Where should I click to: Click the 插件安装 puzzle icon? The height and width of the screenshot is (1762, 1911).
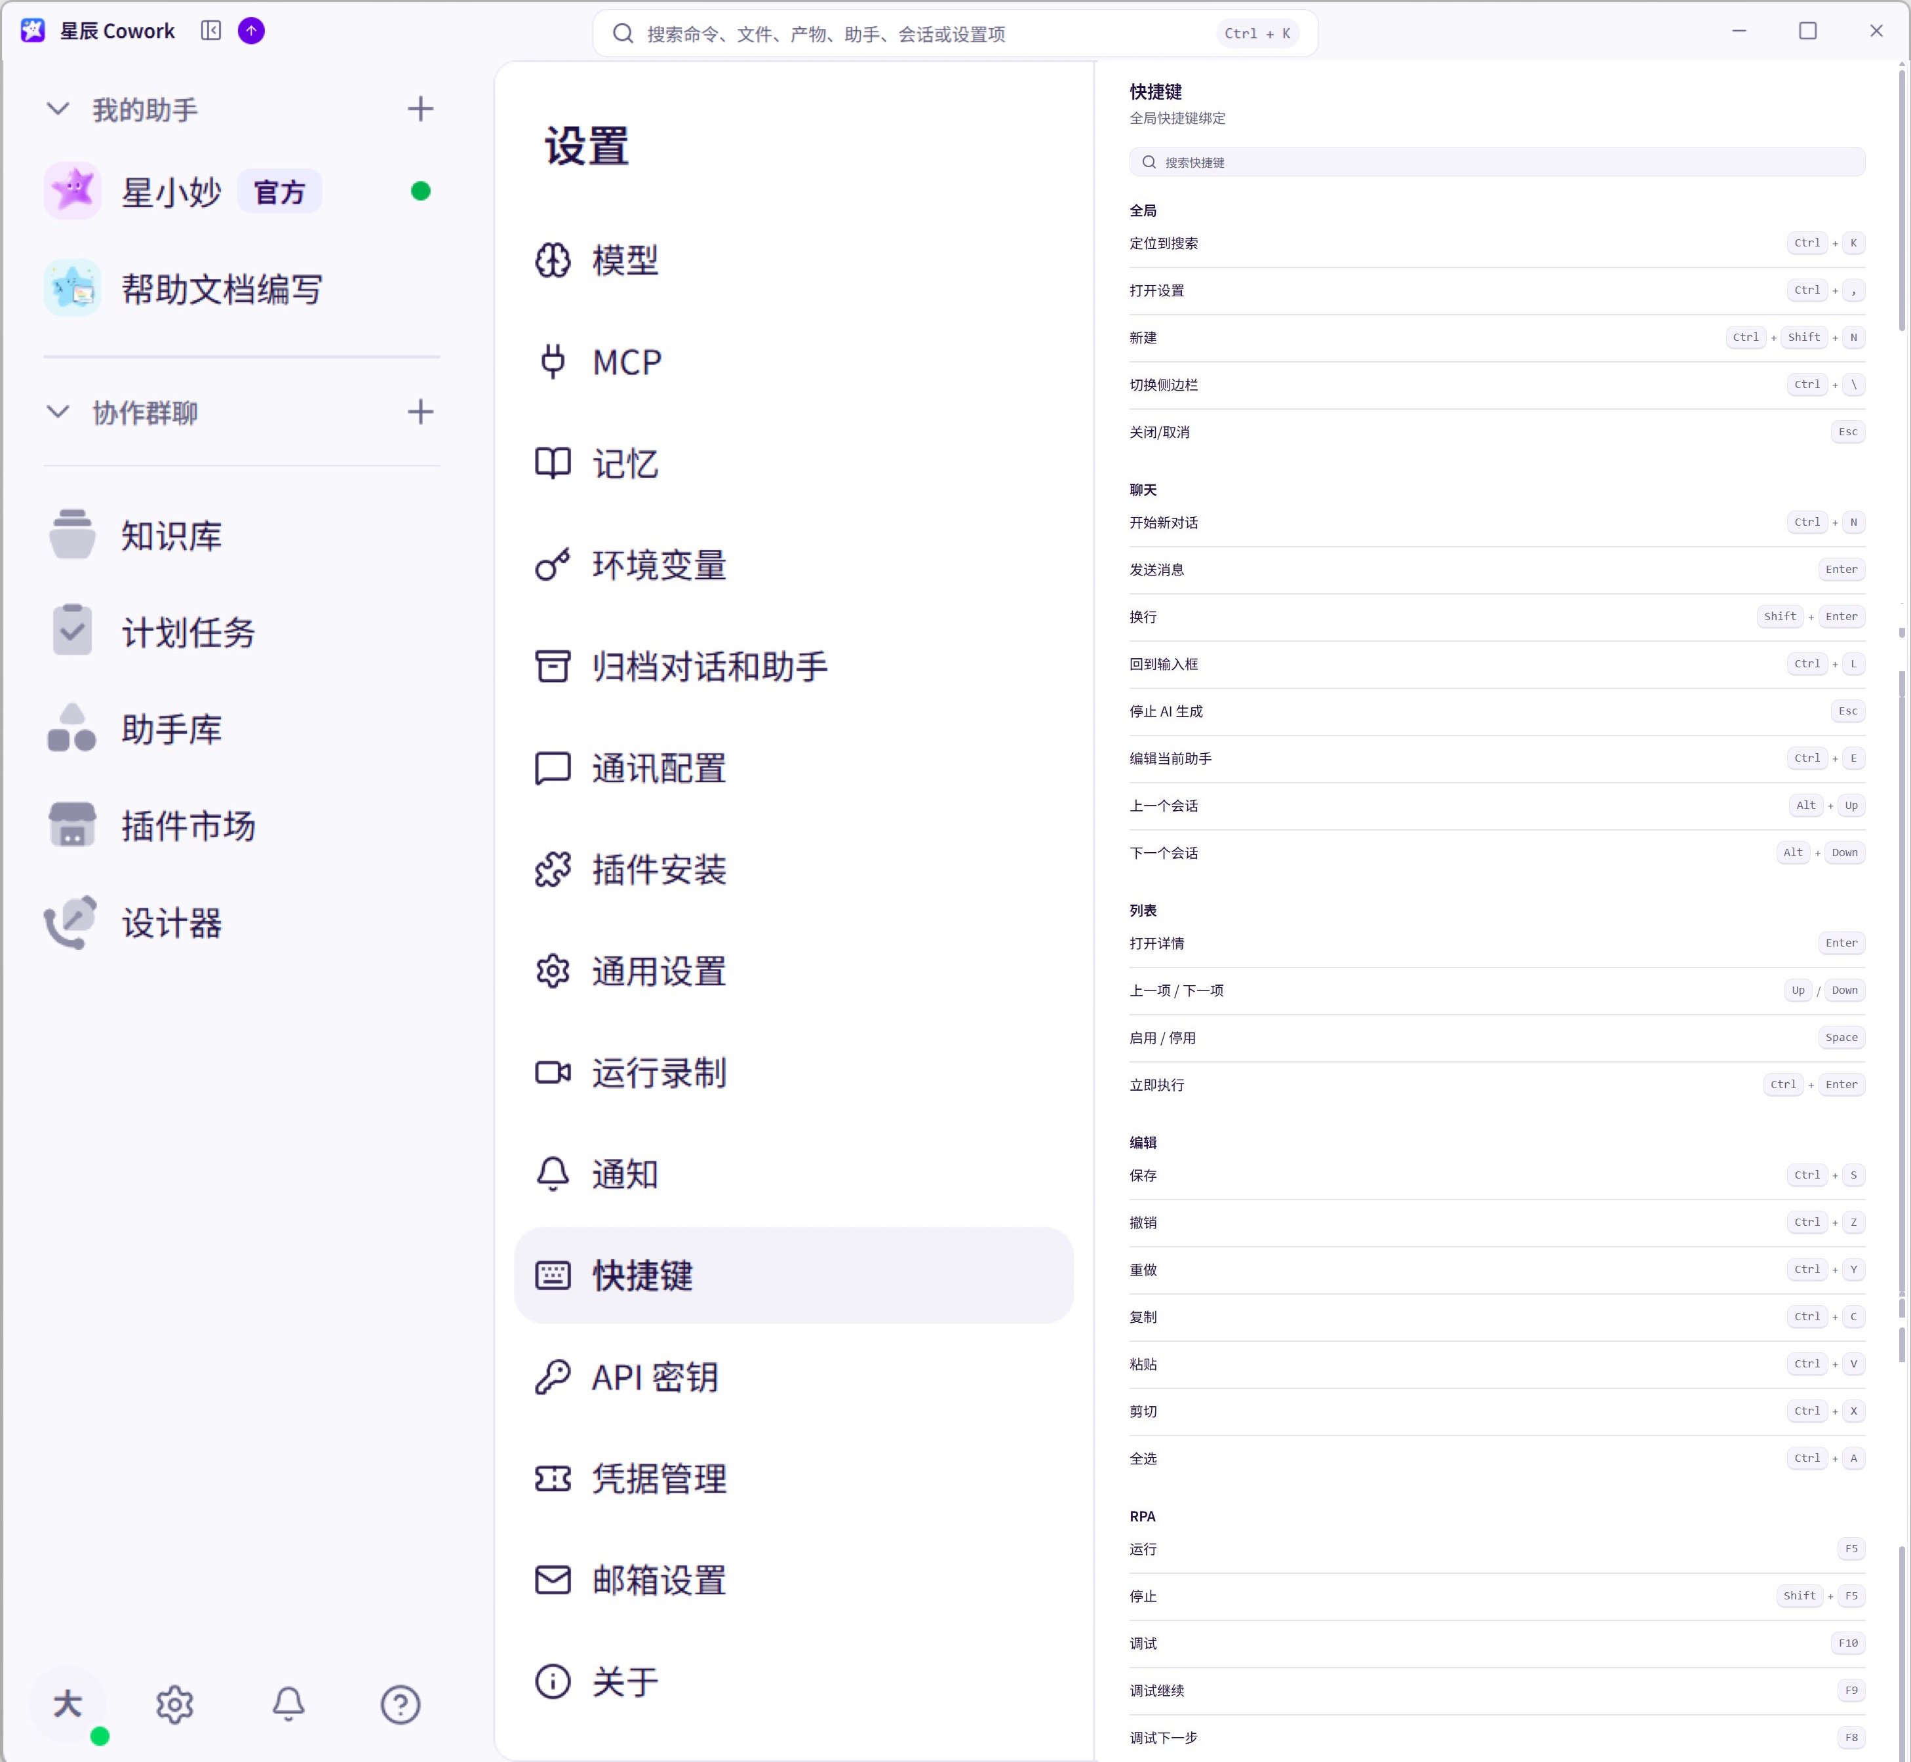click(553, 870)
